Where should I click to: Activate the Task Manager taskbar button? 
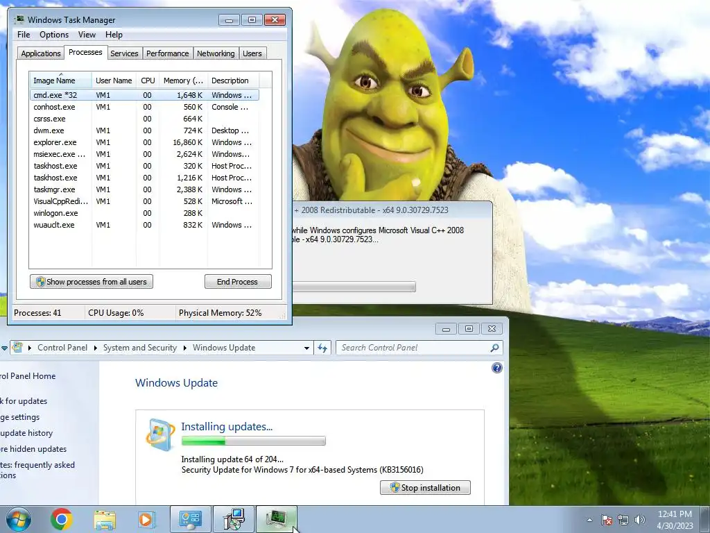pyautogui.click(x=277, y=520)
